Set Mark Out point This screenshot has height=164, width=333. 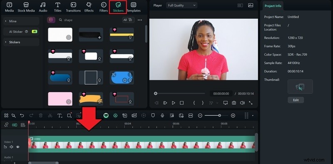click(203, 103)
